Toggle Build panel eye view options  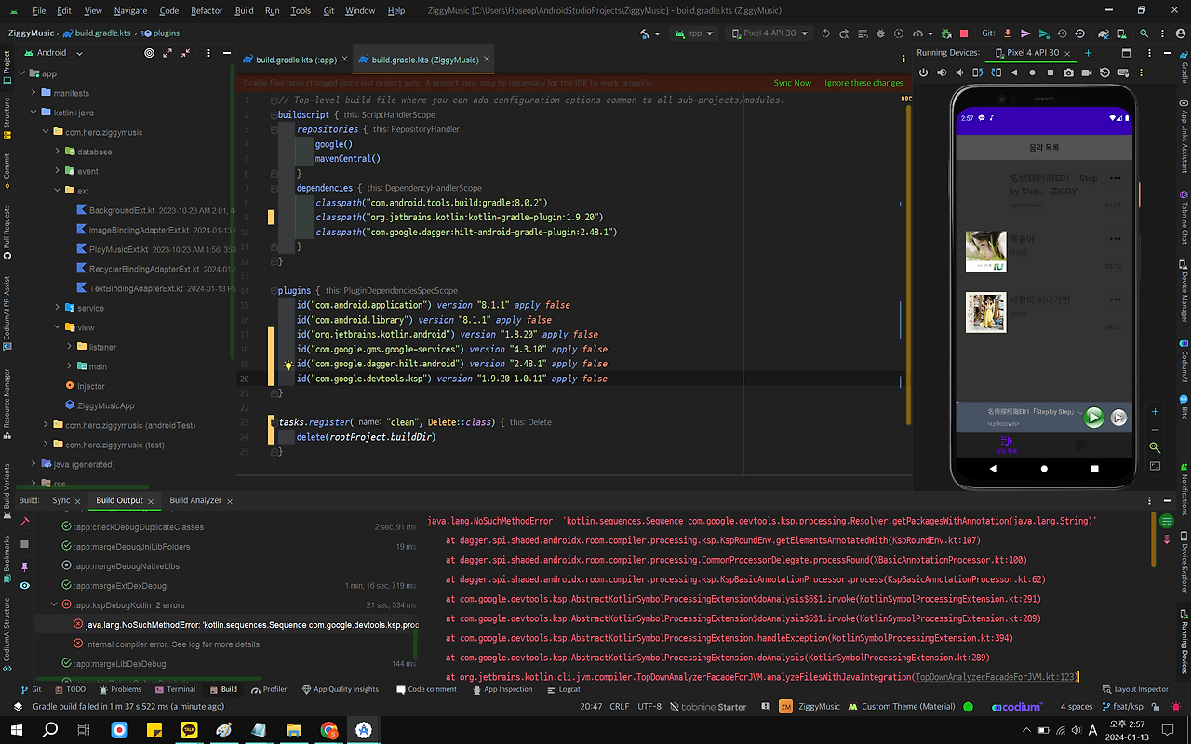24,585
